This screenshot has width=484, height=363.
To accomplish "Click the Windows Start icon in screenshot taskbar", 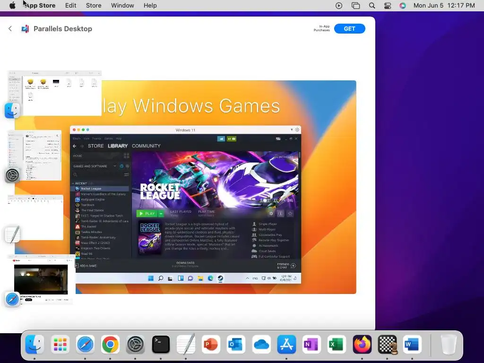I will click(151, 278).
